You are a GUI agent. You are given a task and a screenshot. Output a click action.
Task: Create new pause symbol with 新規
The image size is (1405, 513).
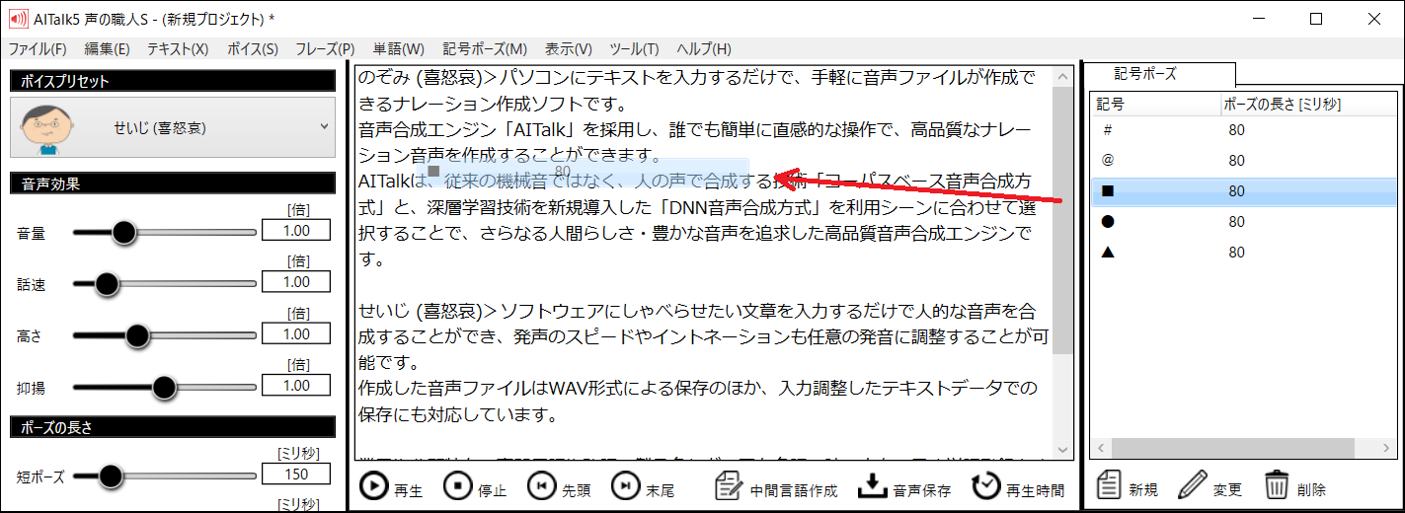click(1127, 486)
